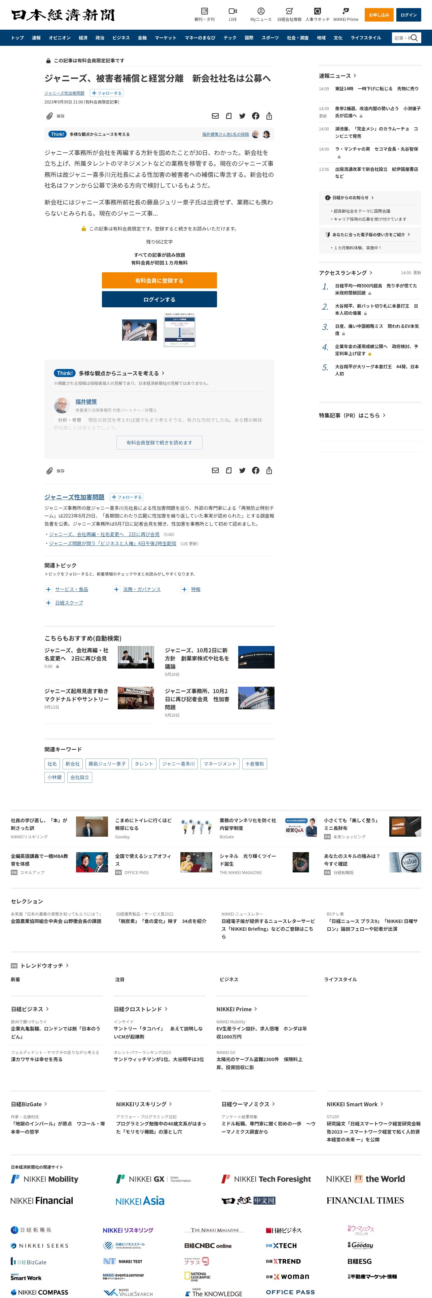Click the ログインする dark blue button

tap(159, 299)
